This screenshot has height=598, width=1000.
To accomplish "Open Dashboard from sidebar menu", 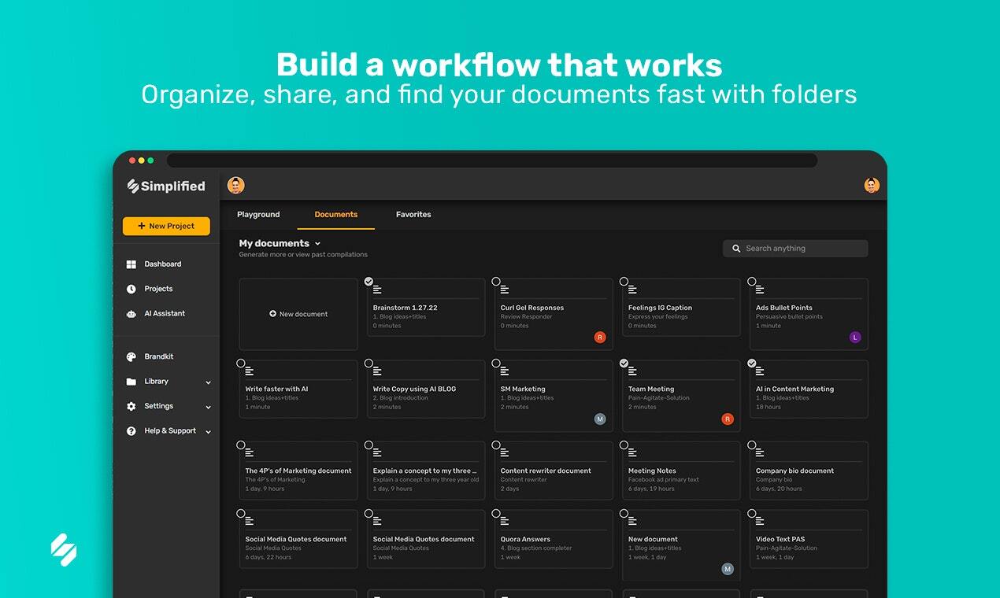I will 163,264.
